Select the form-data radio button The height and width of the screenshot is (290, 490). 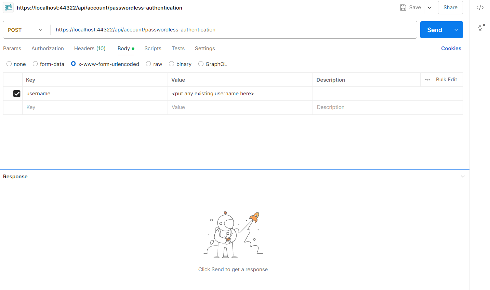click(35, 64)
